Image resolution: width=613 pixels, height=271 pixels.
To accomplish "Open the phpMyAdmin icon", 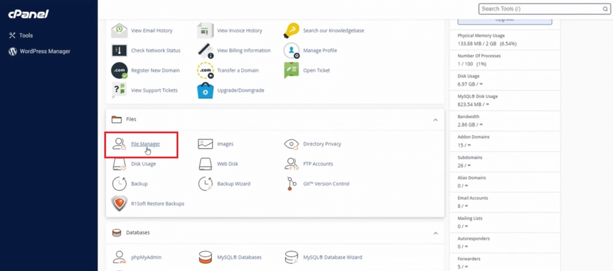I will [x=119, y=257].
